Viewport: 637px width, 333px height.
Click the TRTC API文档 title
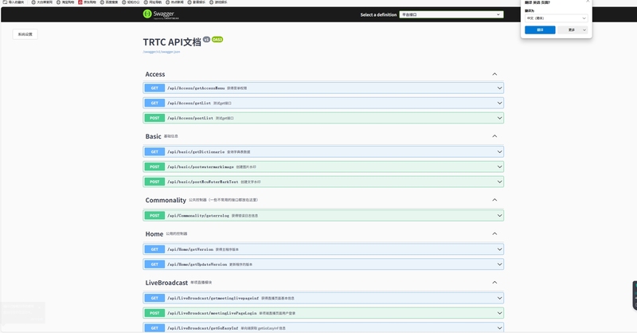[172, 42]
